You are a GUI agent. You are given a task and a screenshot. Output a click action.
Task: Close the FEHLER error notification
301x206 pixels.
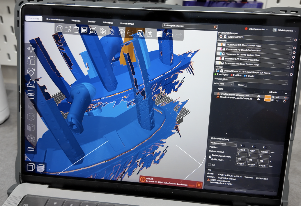click(x=199, y=185)
